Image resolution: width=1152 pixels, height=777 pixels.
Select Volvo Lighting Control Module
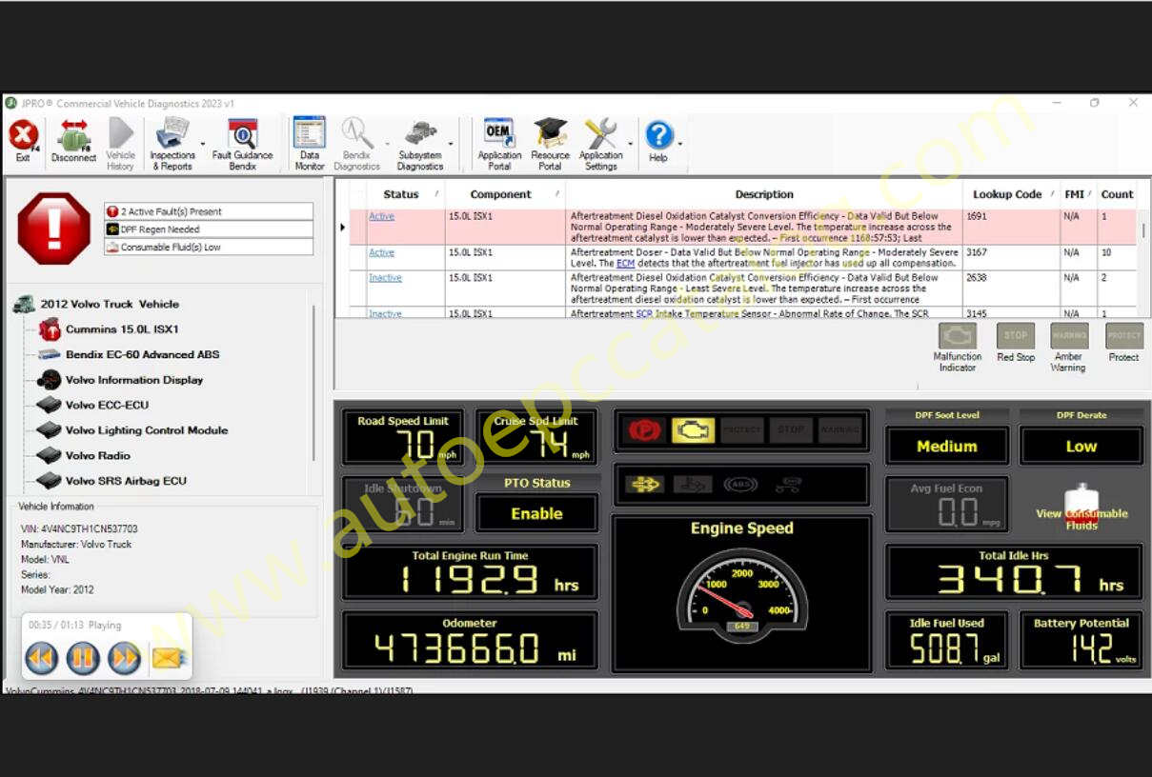coord(146,430)
